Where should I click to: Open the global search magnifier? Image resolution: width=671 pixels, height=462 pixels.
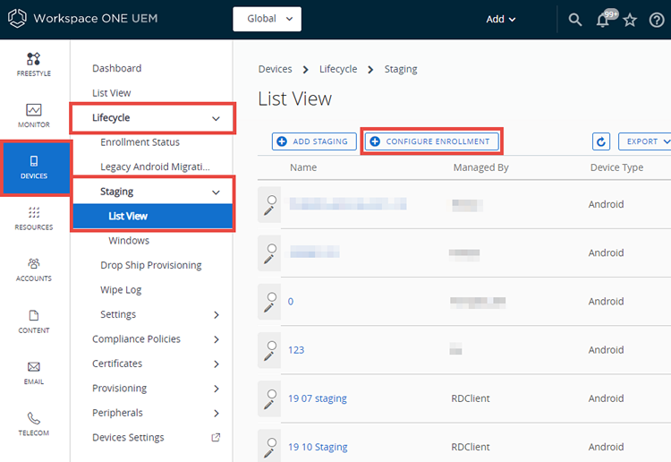[574, 20]
